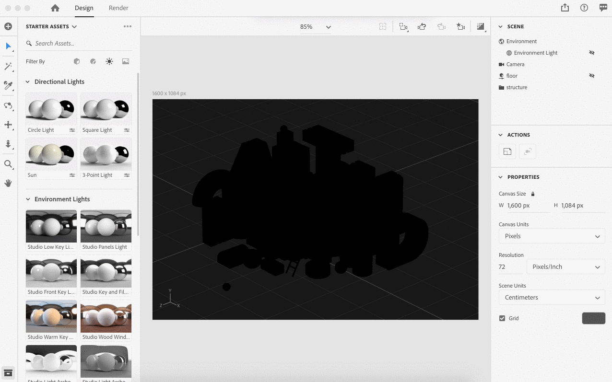
Task: Open the 85% zoom level dropdown
Action: [x=316, y=27]
